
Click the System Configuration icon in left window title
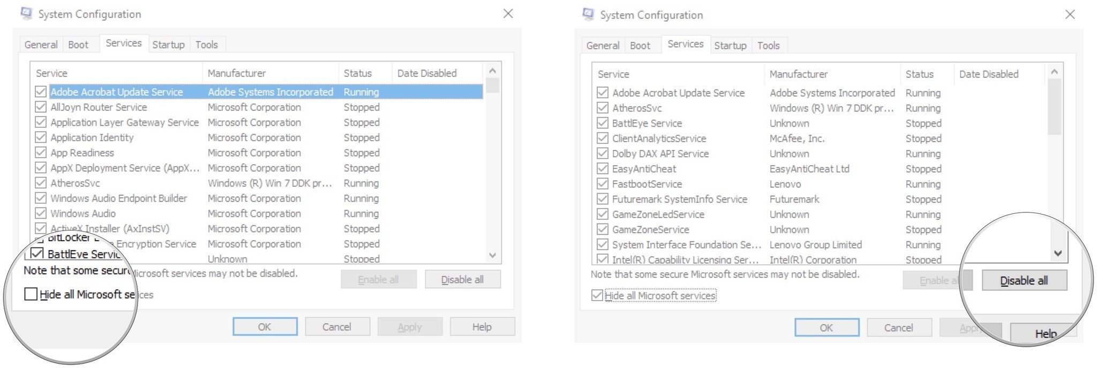point(26,13)
